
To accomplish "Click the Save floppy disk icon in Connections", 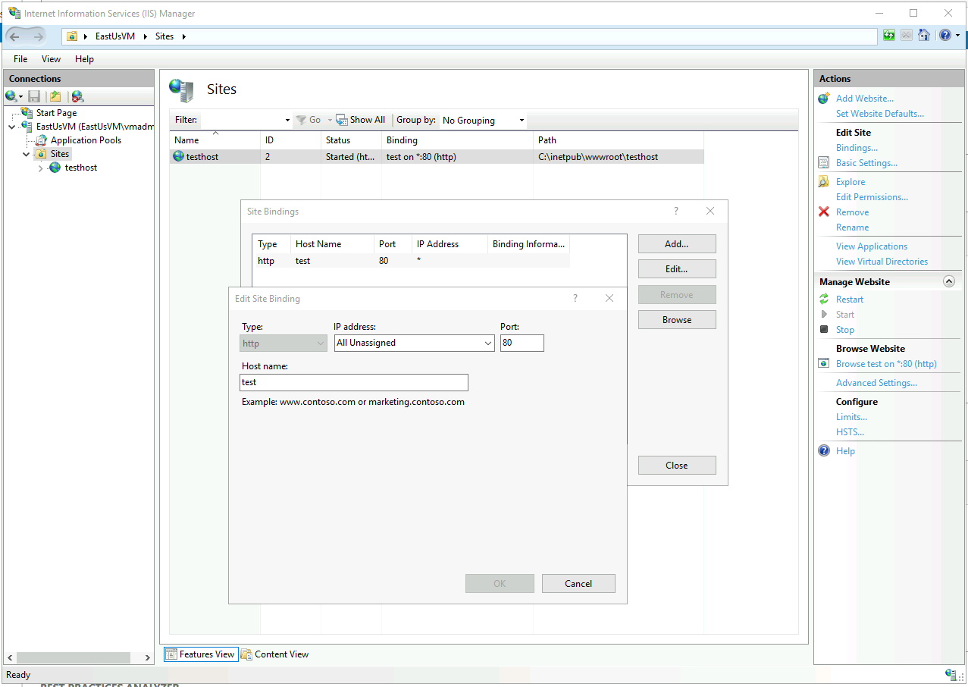I will coord(34,96).
